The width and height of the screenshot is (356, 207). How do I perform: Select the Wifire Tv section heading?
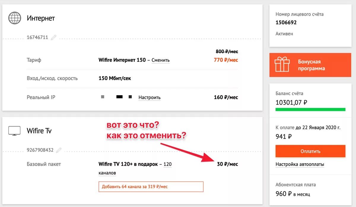pos(39,131)
